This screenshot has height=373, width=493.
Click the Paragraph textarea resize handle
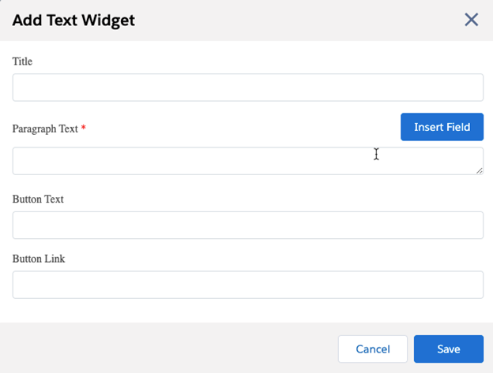479,170
